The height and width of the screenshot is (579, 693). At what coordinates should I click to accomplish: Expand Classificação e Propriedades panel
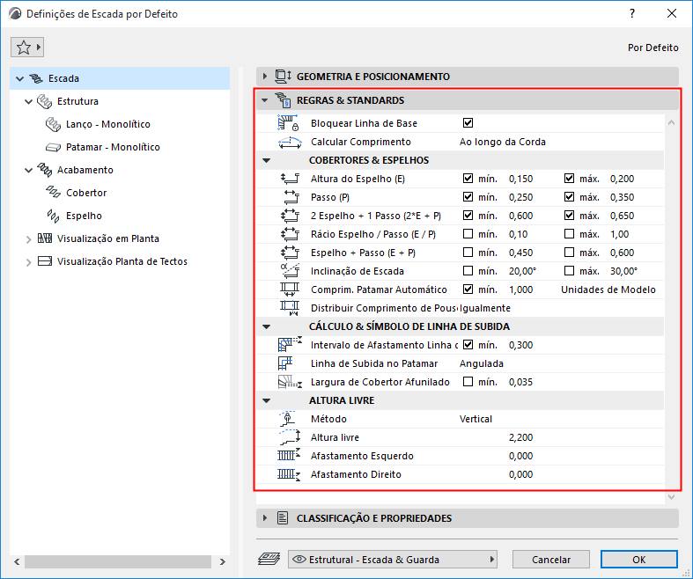click(265, 518)
